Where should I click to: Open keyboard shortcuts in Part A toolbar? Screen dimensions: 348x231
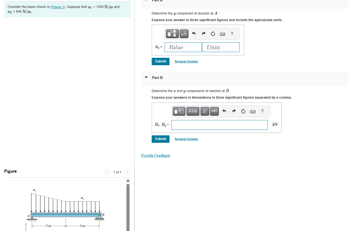click(x=222, y=34)
